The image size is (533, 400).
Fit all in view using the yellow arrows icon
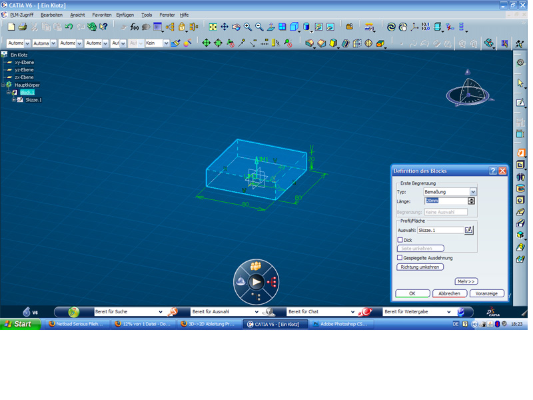tap(213, 27)
